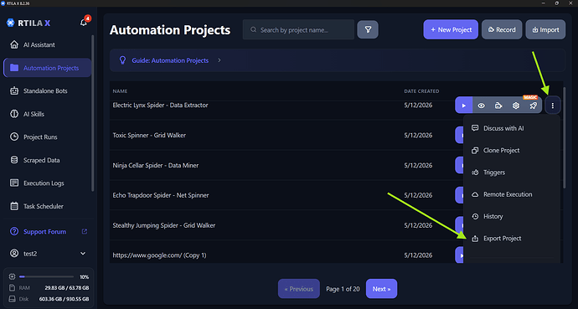Open Electric Lynx Spider settings gear
The image size is (578, 309).
516,106
